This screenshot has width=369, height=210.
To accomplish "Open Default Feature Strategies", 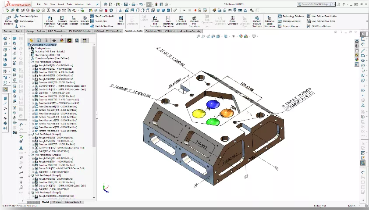I will 257,21.
